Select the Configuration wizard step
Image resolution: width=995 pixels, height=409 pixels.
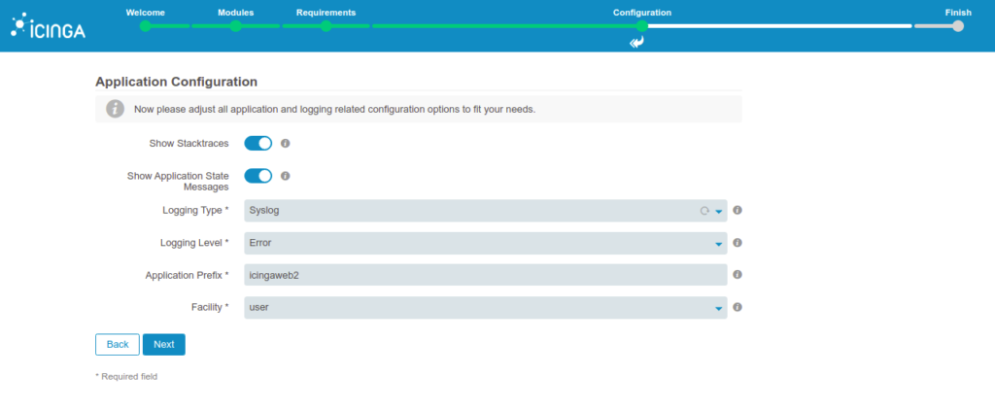[x=641, y=13]
